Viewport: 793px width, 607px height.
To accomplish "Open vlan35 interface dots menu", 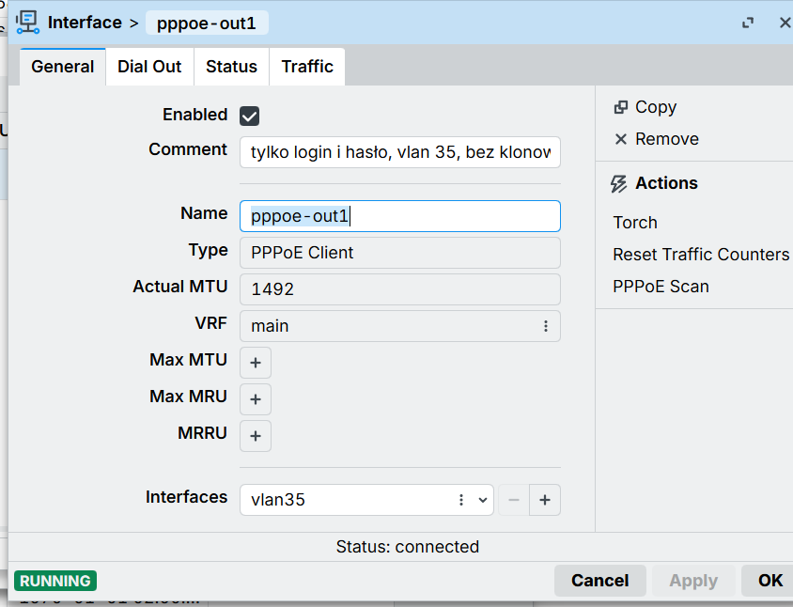I will [460, 500].
